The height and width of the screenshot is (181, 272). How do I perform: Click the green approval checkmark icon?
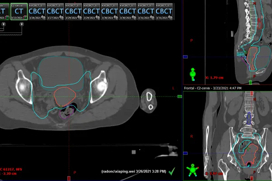pyautogui.click(x=172, y=171)
